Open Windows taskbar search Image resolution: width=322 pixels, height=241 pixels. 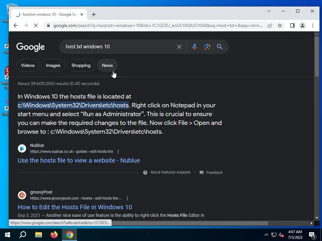[x=23, y=235]
